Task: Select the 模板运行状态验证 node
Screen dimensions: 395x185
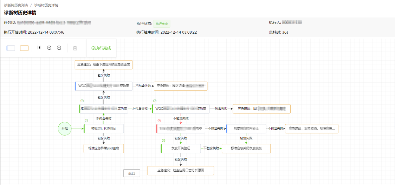Action: point(104,129)
